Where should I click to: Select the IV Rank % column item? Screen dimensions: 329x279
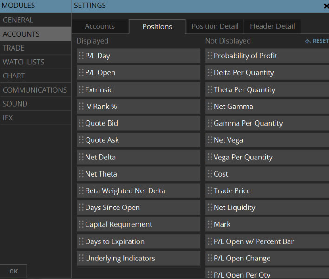(x=138, y=107)
